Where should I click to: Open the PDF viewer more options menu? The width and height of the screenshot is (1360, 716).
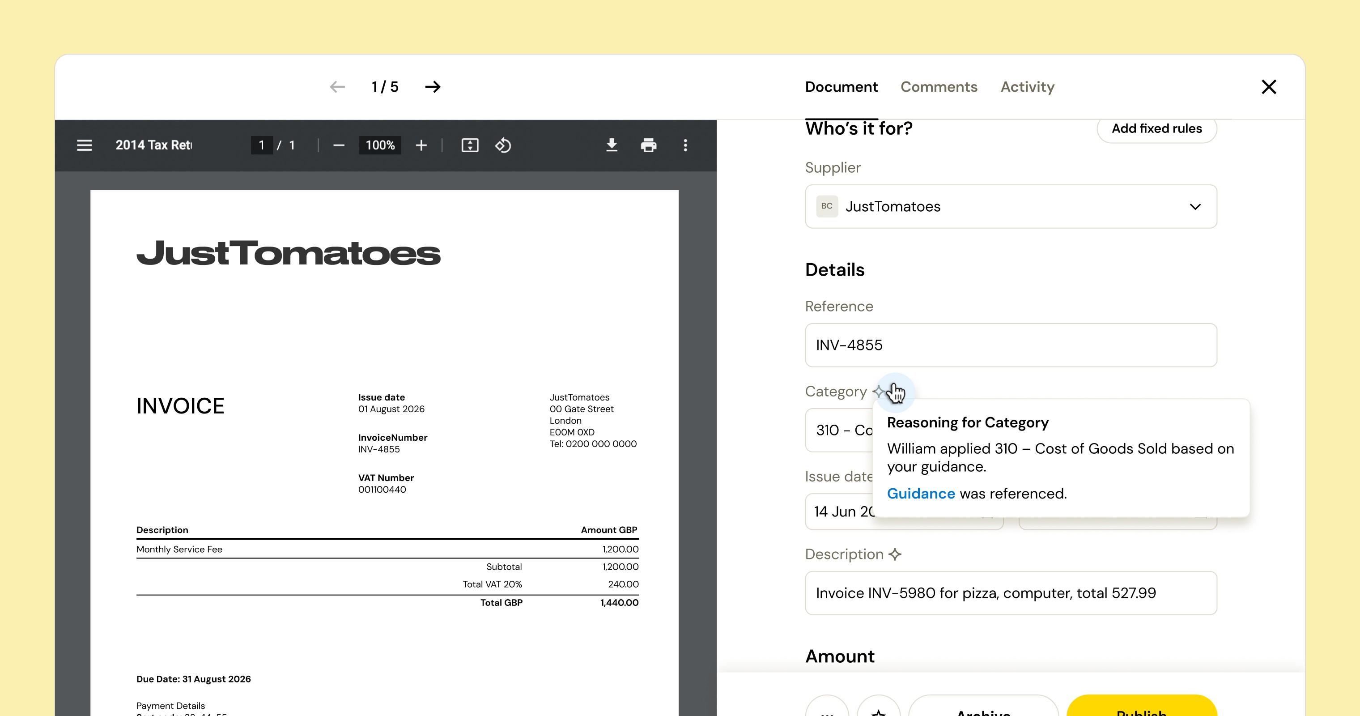point(685,145)
